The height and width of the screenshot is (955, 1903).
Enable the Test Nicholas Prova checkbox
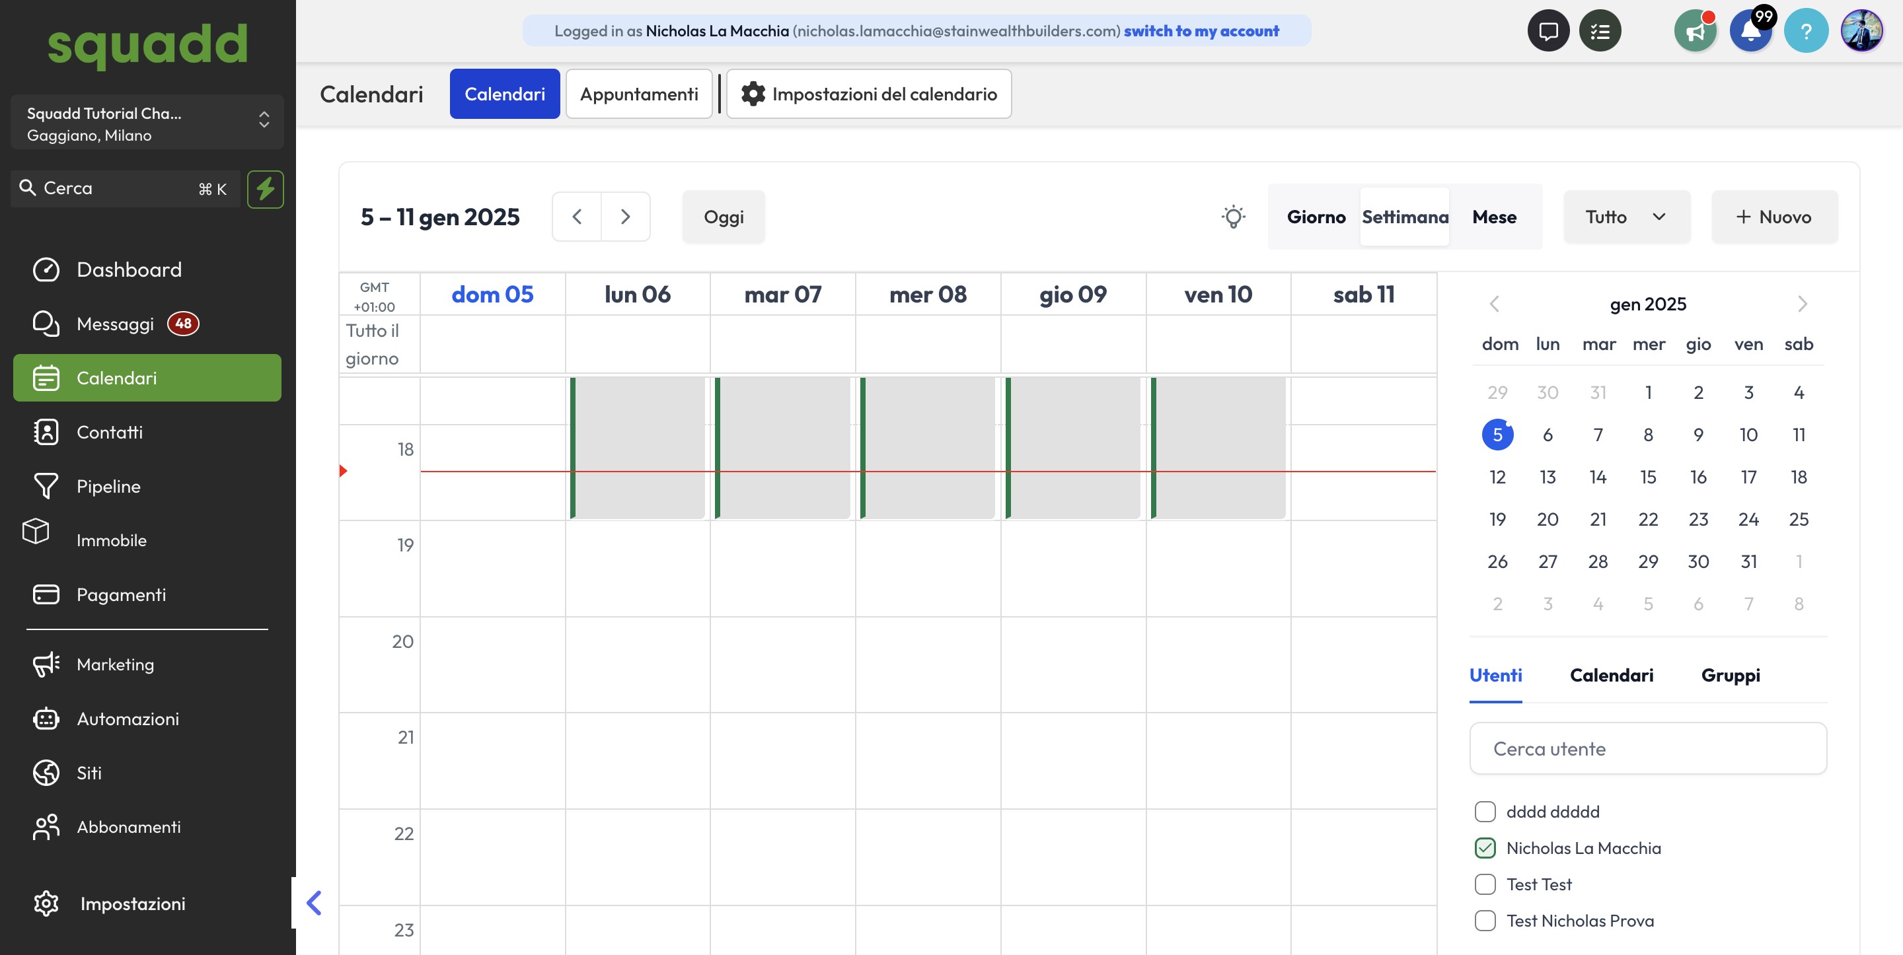point(1485,921)
